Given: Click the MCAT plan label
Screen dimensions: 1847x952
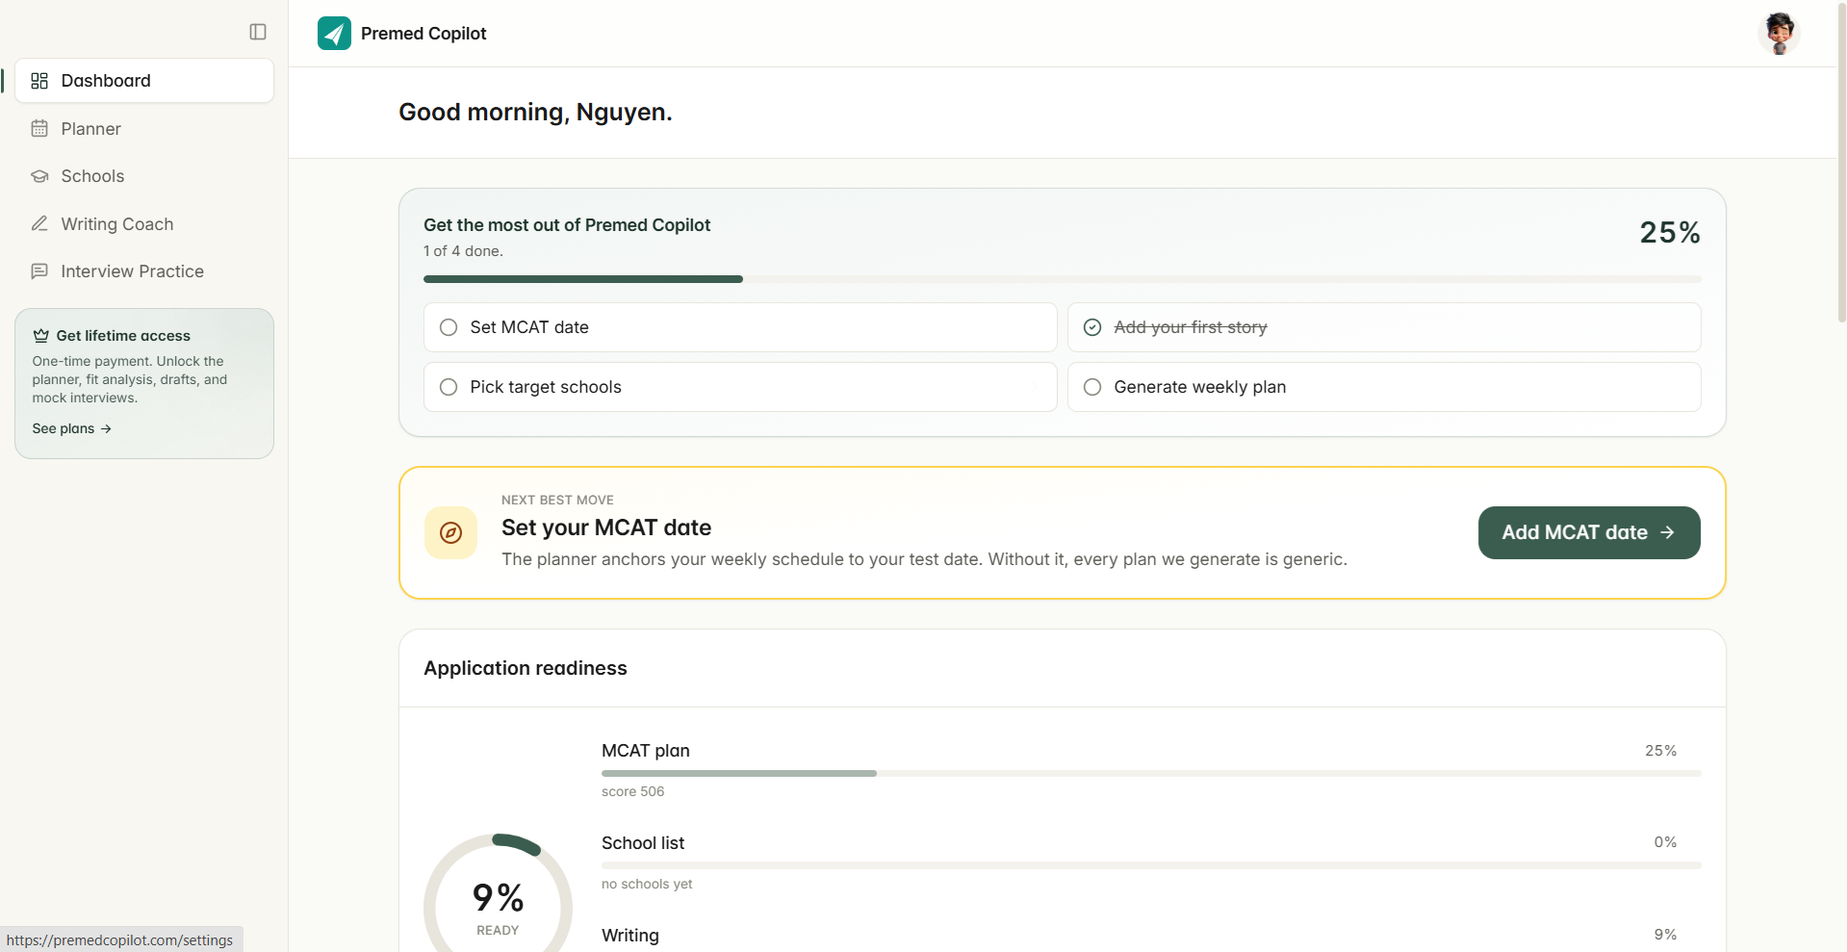Looking at the screenshot, I should click(646, 751).
